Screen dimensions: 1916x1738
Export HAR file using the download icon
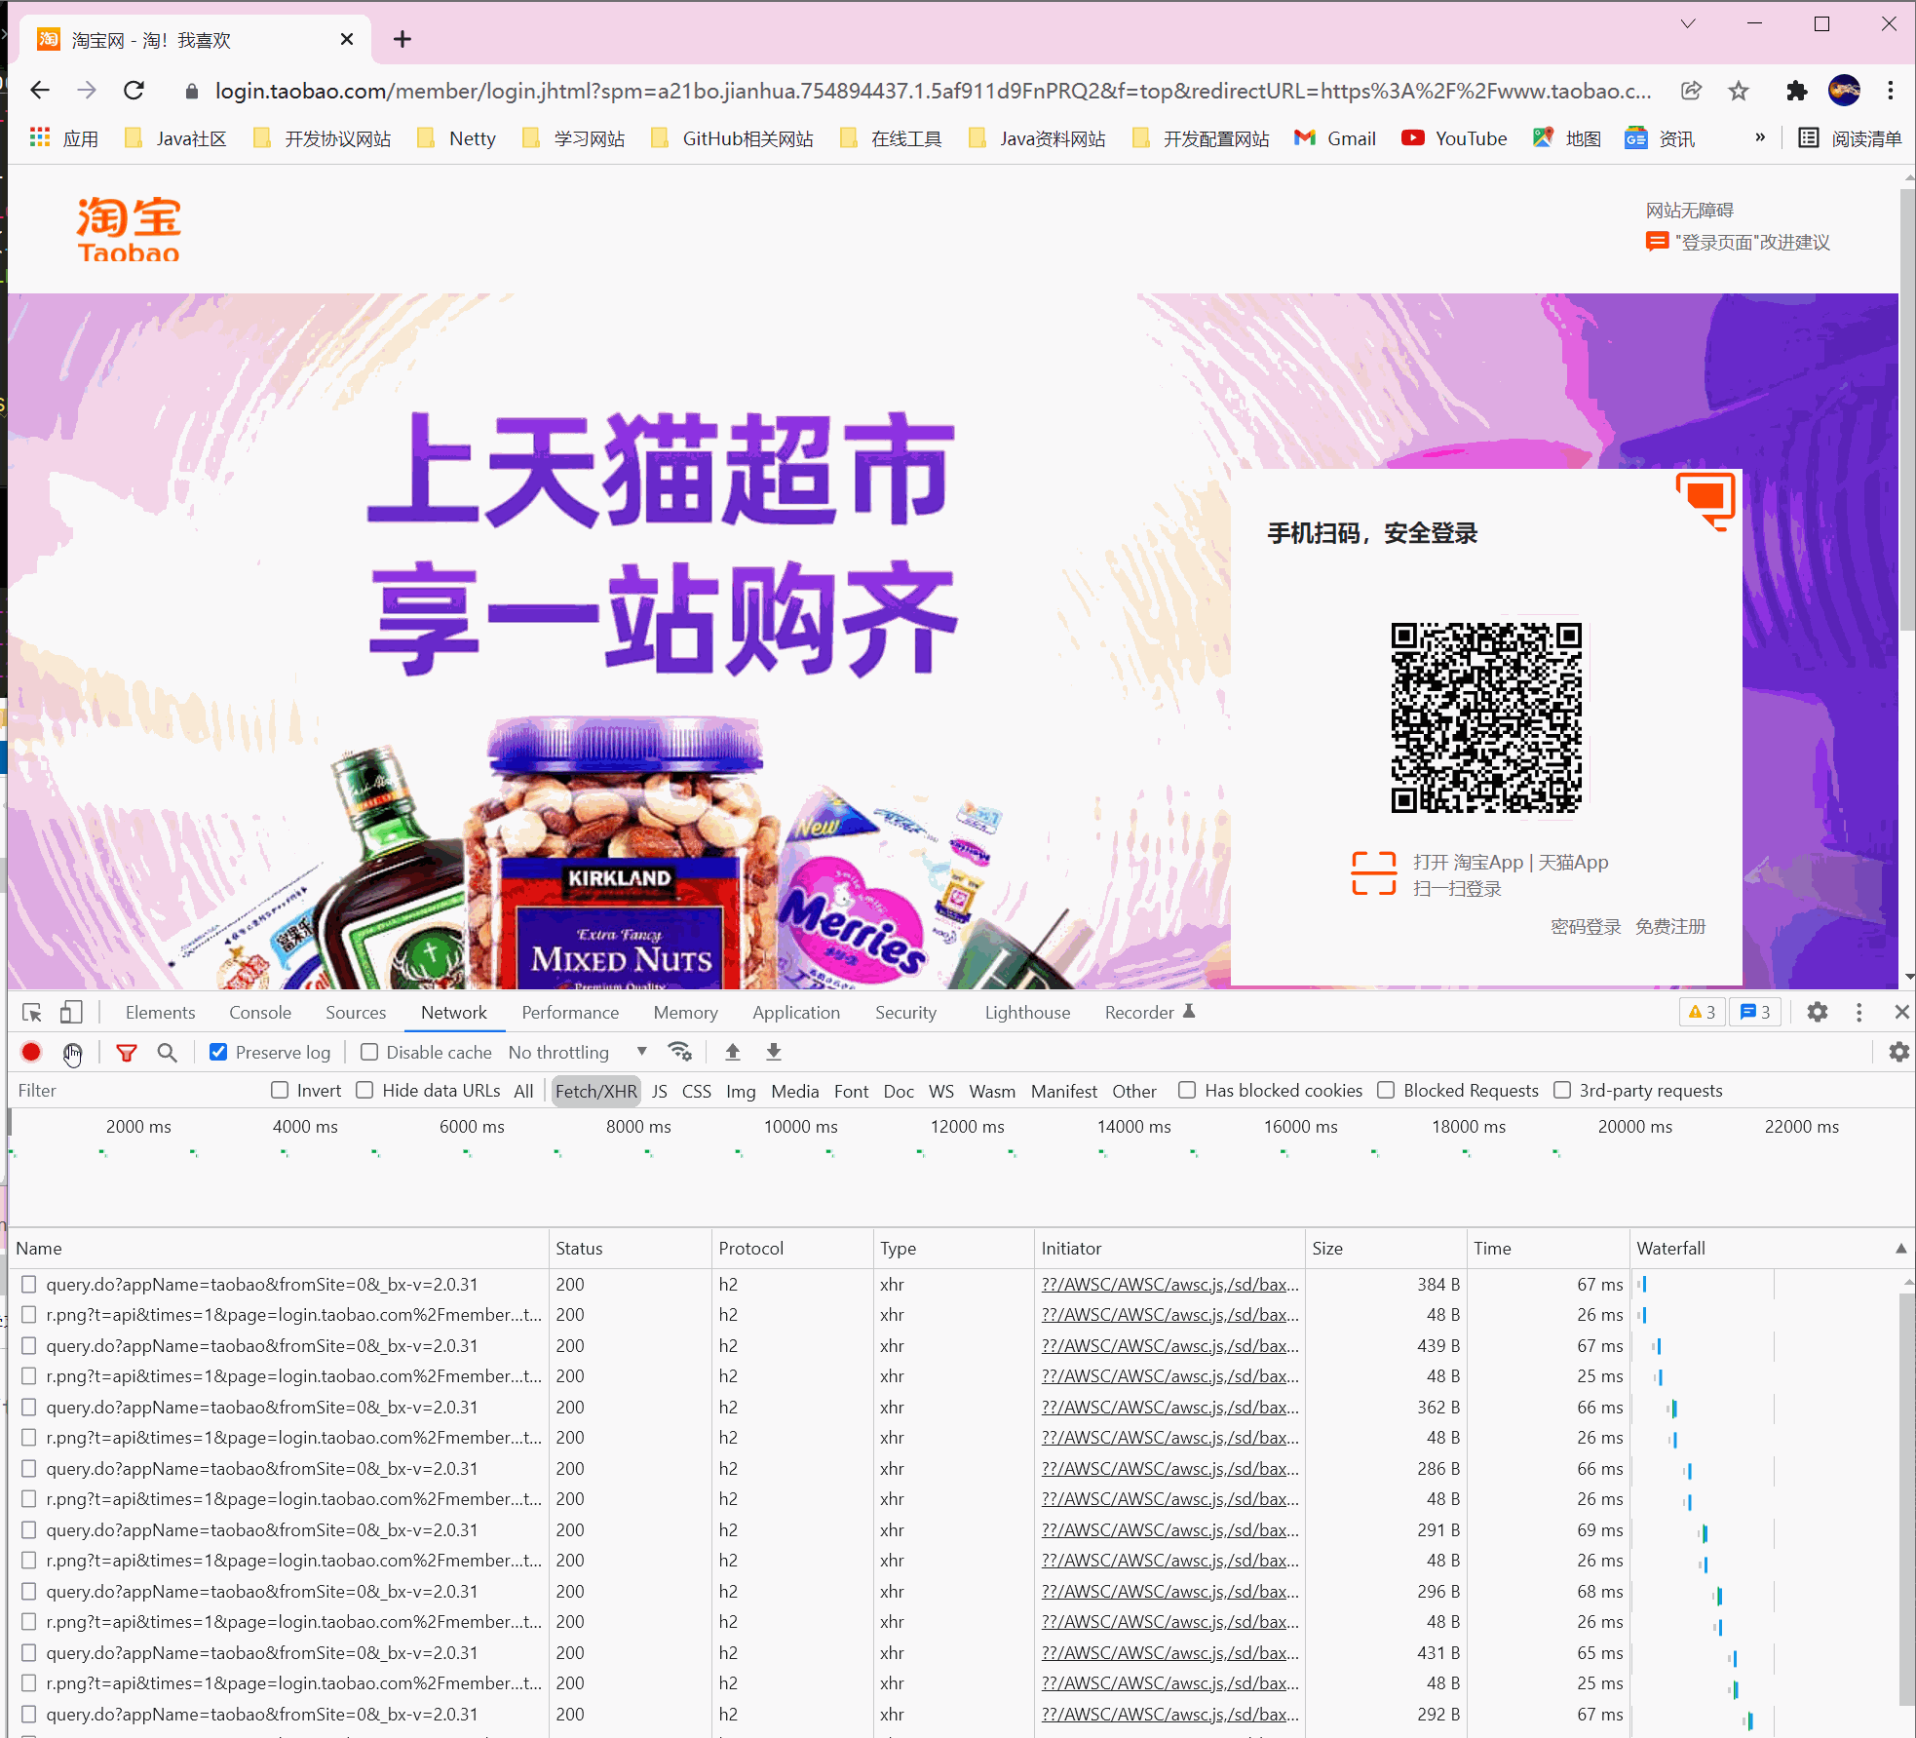click(773, 1052)
